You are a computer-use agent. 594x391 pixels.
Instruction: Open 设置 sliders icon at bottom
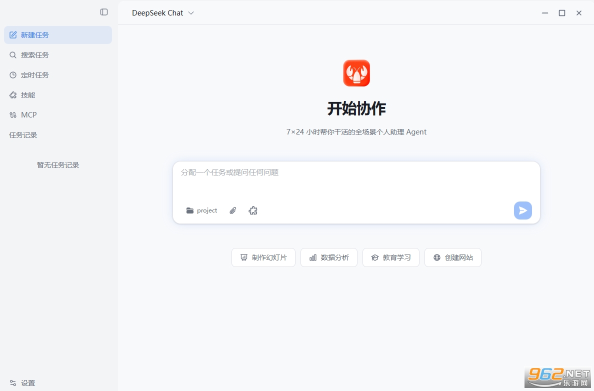pyautogui.click(x=13, y=383)
